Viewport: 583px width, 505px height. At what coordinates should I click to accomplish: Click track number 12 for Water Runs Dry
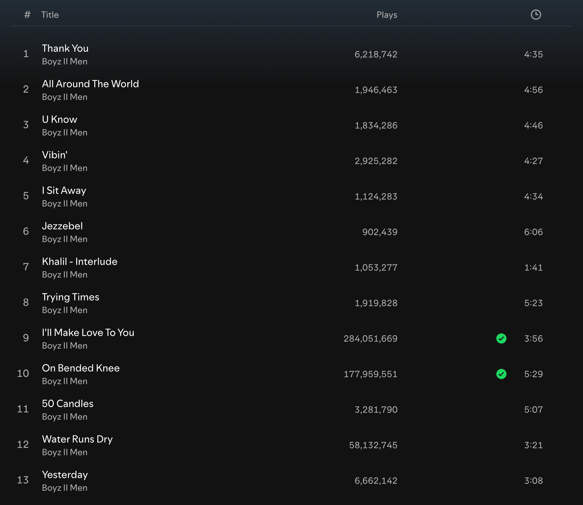coord(23,444)
